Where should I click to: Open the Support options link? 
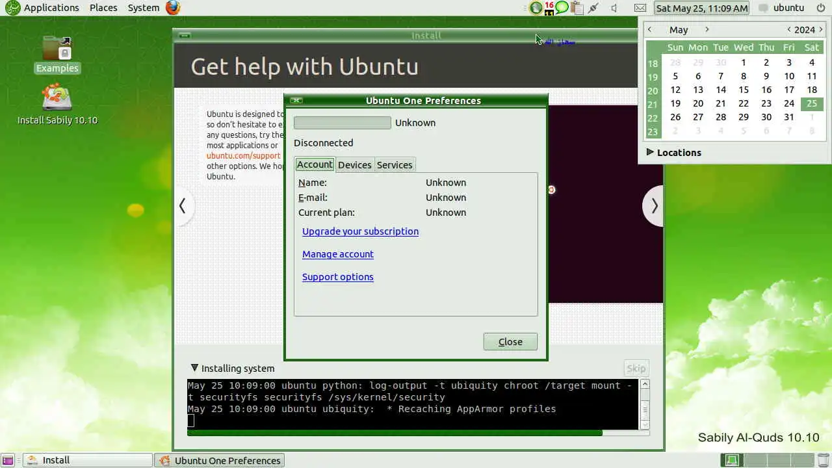pos(338,277)
